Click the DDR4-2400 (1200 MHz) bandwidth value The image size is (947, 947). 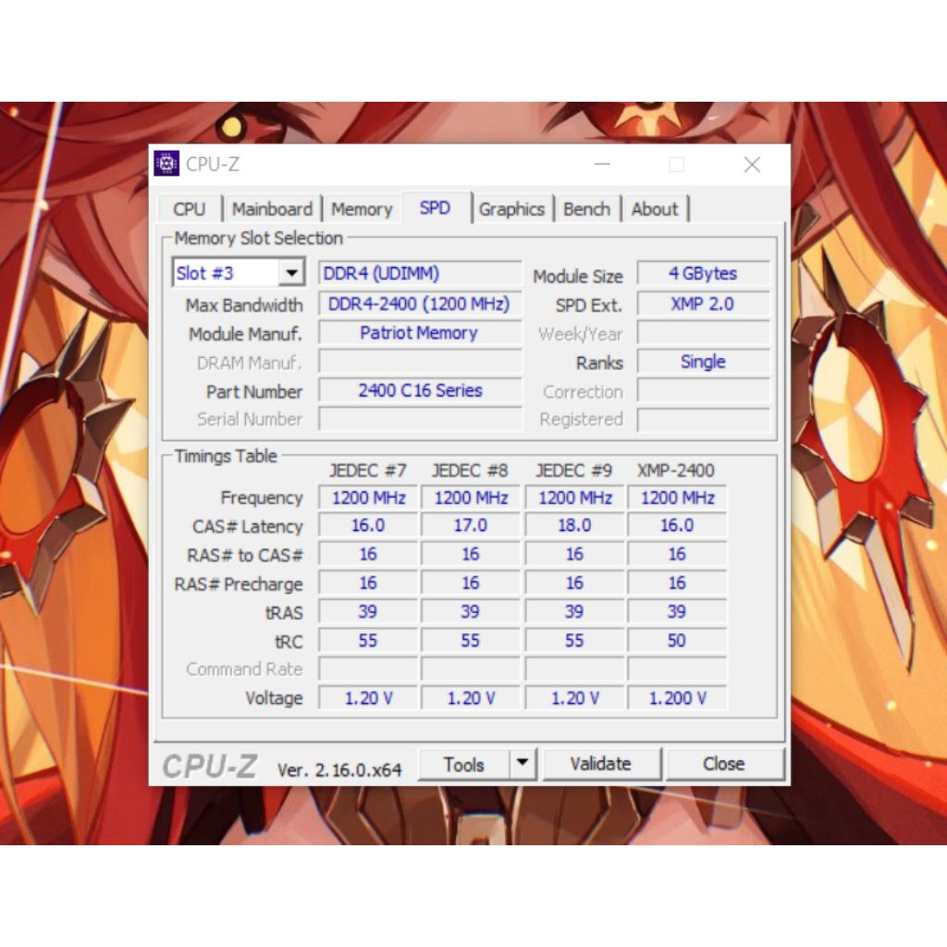[420, 303]
